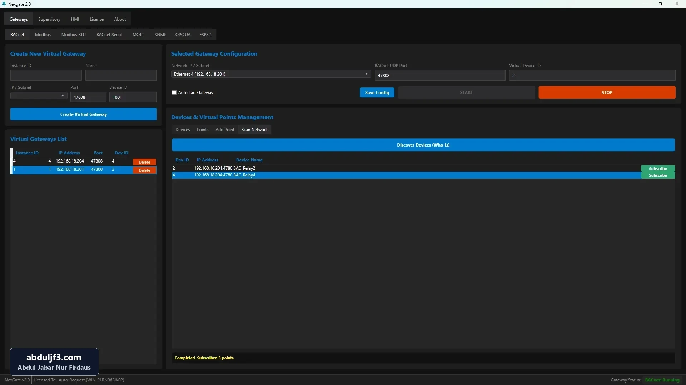Select the Modbus RTU tab
Screen dimensions: 686x385
point(74,35)
